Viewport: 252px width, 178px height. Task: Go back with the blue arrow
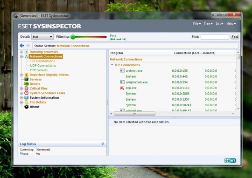coord(21,46)
